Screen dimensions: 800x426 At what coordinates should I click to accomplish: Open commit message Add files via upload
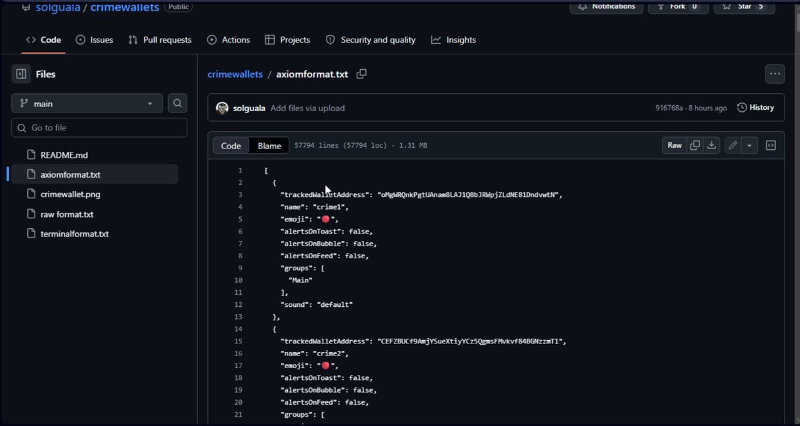tap(307, 108)
